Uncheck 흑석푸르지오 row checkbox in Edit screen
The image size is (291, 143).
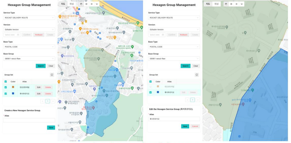pos(151,92)
